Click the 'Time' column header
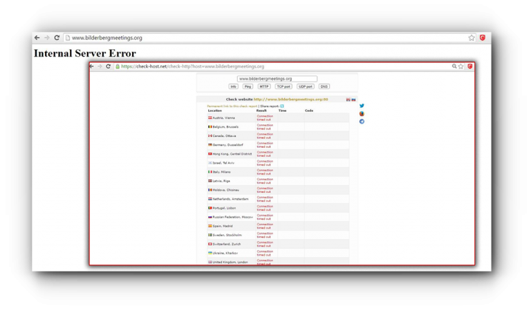The image size is (531, 311). pyautogui.click(x=282, y=111)
